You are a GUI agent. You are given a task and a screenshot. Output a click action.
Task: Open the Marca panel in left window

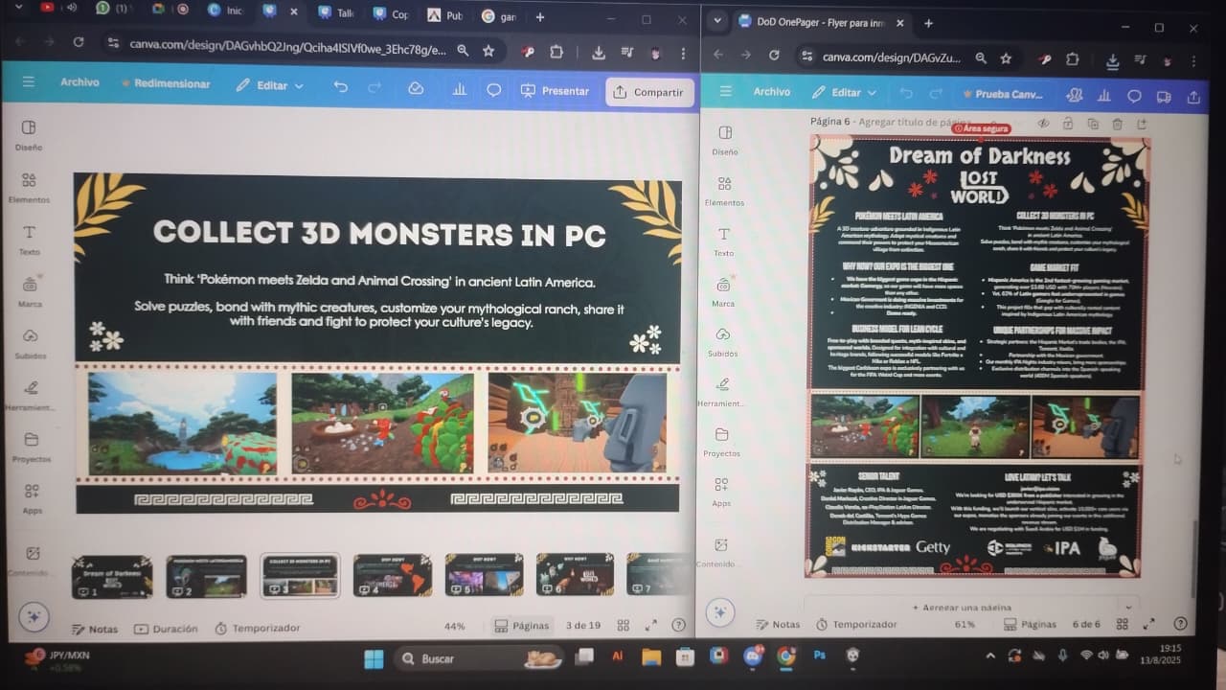29,291
